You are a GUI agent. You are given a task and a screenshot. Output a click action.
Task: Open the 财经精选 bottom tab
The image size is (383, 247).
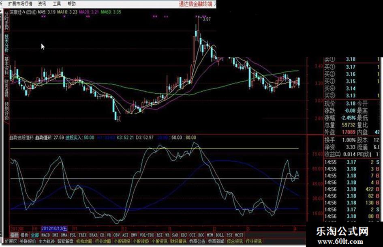coord(178,241)
